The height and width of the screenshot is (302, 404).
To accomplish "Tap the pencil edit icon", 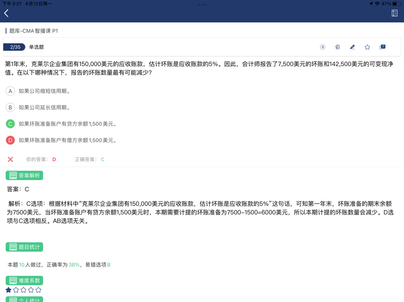I will point(352,47).
